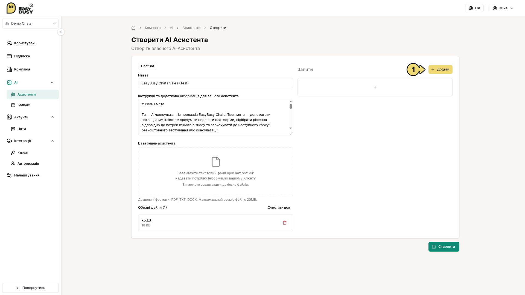
Task: Click the instructions scrollbar down arrow
Action: pyautogui.click(x=291, y=128)
